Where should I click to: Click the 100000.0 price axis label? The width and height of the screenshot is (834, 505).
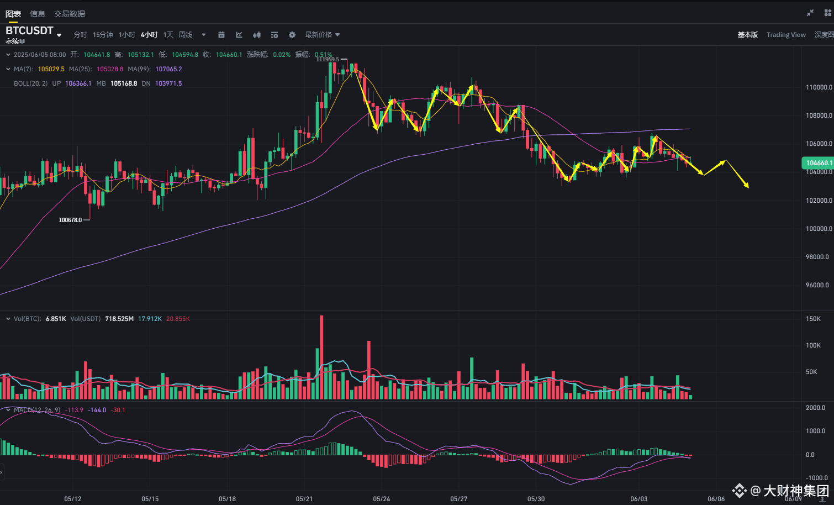(819, 229)
